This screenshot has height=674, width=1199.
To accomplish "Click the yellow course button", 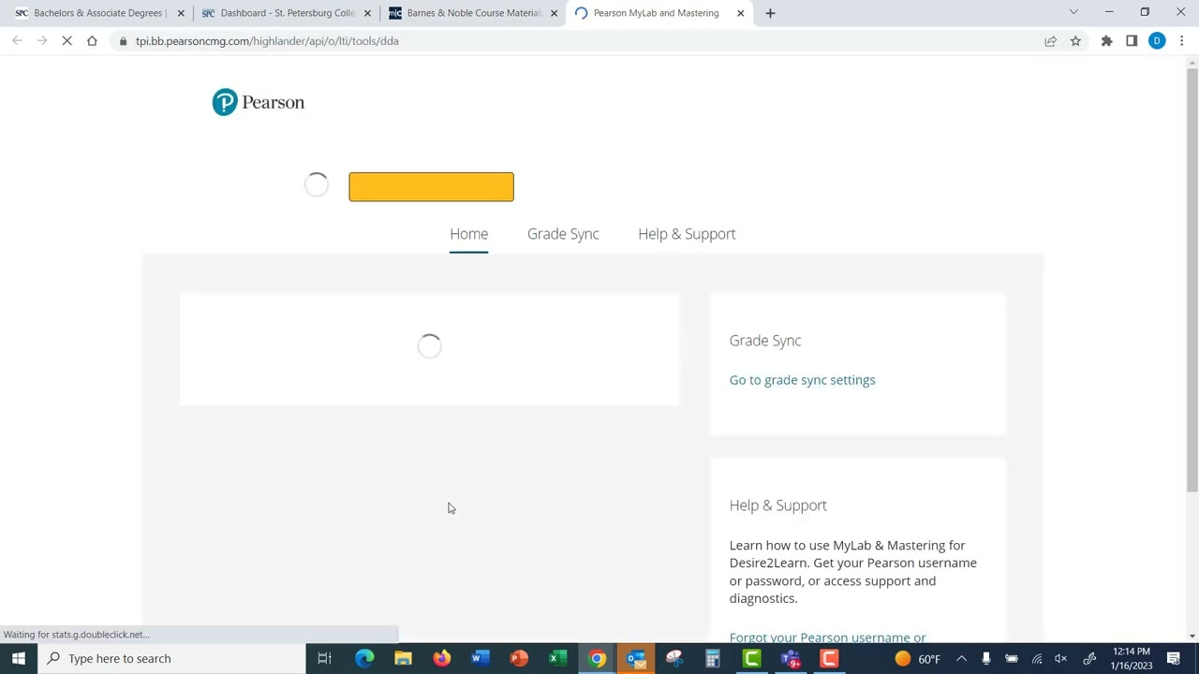I will click(x=431, y=186).
